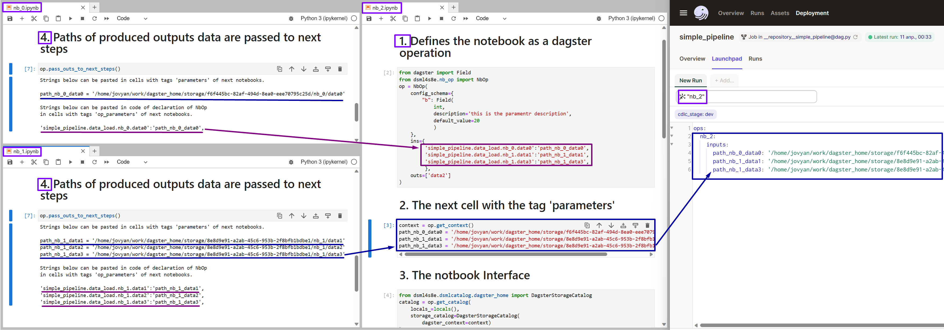Run the selected cell in nb_1.ipynb
Viewport: 944px width, 330px height.
coord(70,162)
